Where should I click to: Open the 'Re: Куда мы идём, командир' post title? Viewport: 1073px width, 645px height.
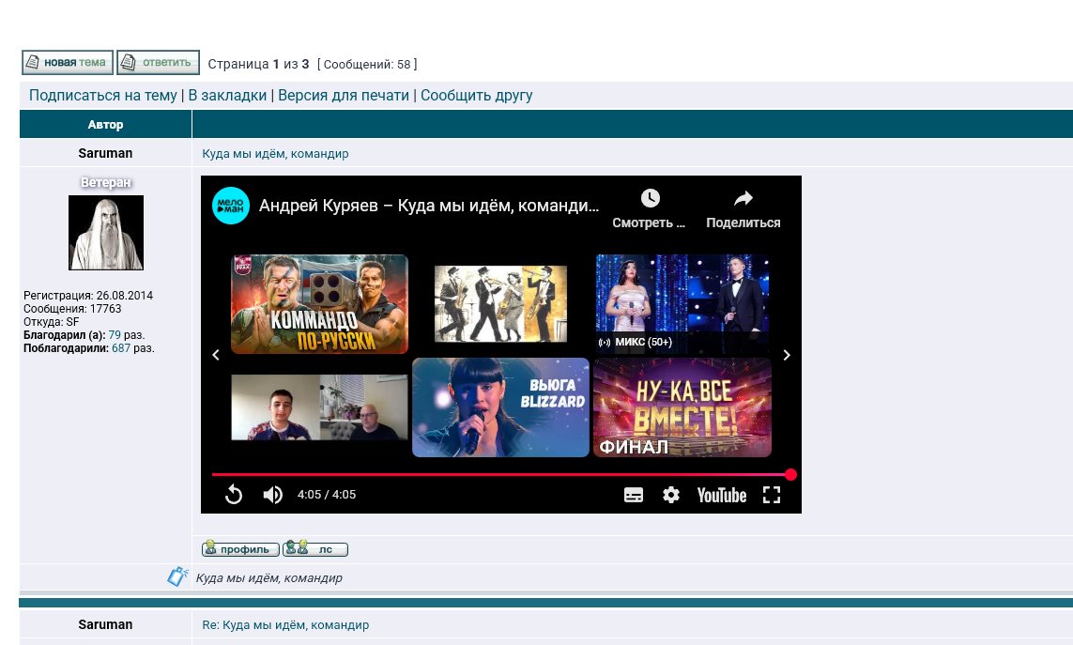click(x=285, y=625)
